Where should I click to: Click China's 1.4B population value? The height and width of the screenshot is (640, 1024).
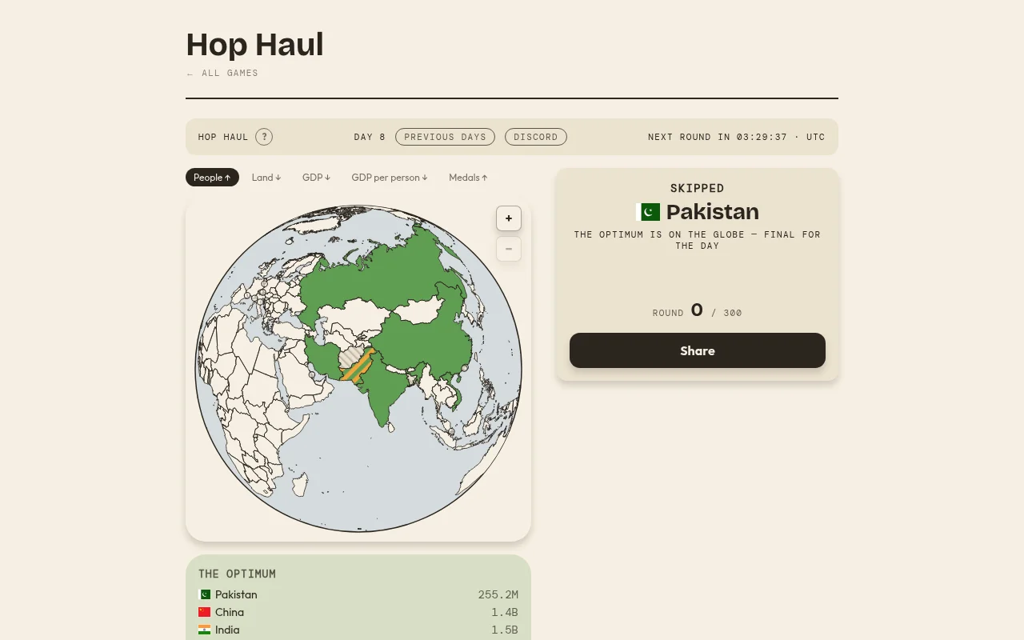[x=505, y=612]
